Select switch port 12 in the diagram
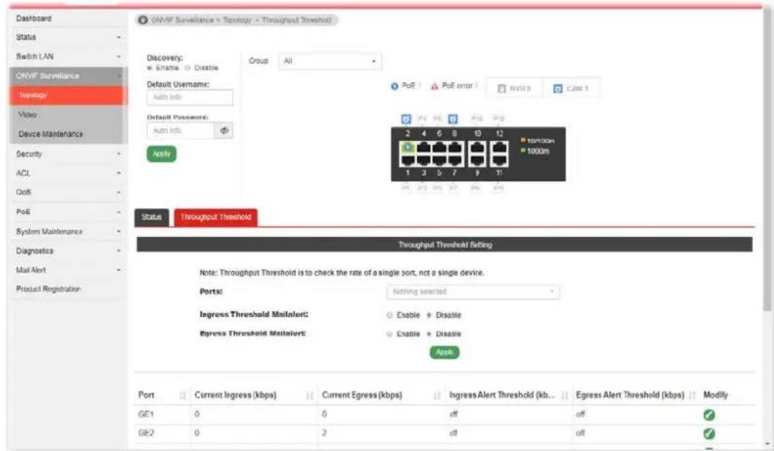This screenshot has width=774, height=451. tap(500, 148)
